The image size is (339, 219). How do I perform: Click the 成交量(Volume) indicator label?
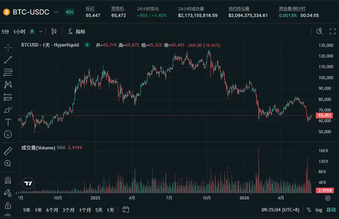click(x=38, y=147)
